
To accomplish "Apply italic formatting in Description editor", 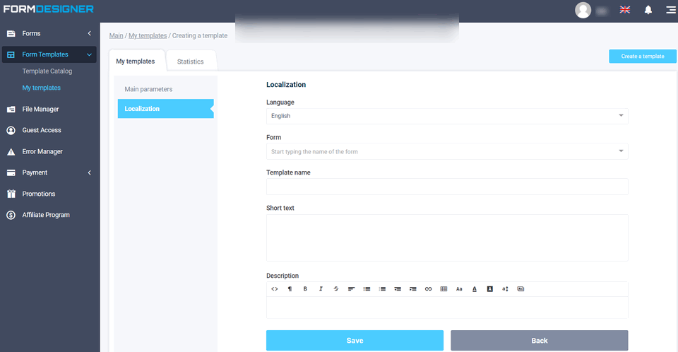I will point(321,289).
